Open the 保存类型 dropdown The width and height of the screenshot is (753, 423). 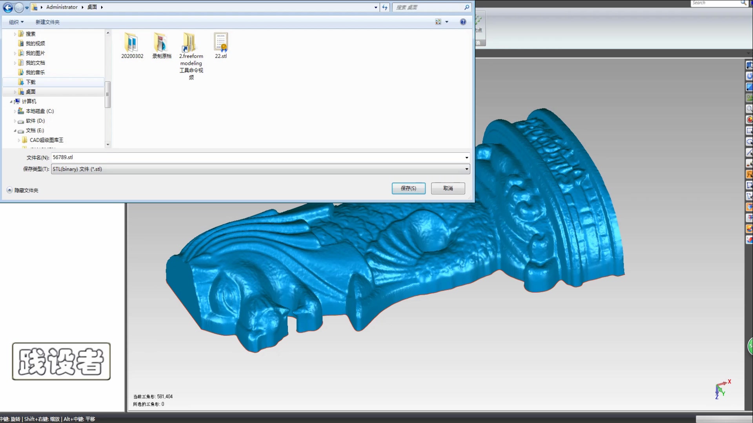tap(466, 169)
